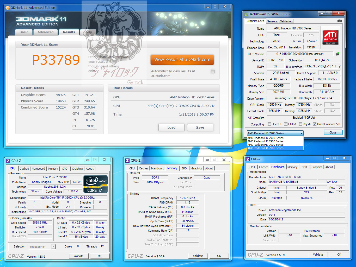Image resolution: width=356 pixels, height=267 pixels.
Task: Click View Result at 3DMark.com button
Action: click(x=182, y=60)
